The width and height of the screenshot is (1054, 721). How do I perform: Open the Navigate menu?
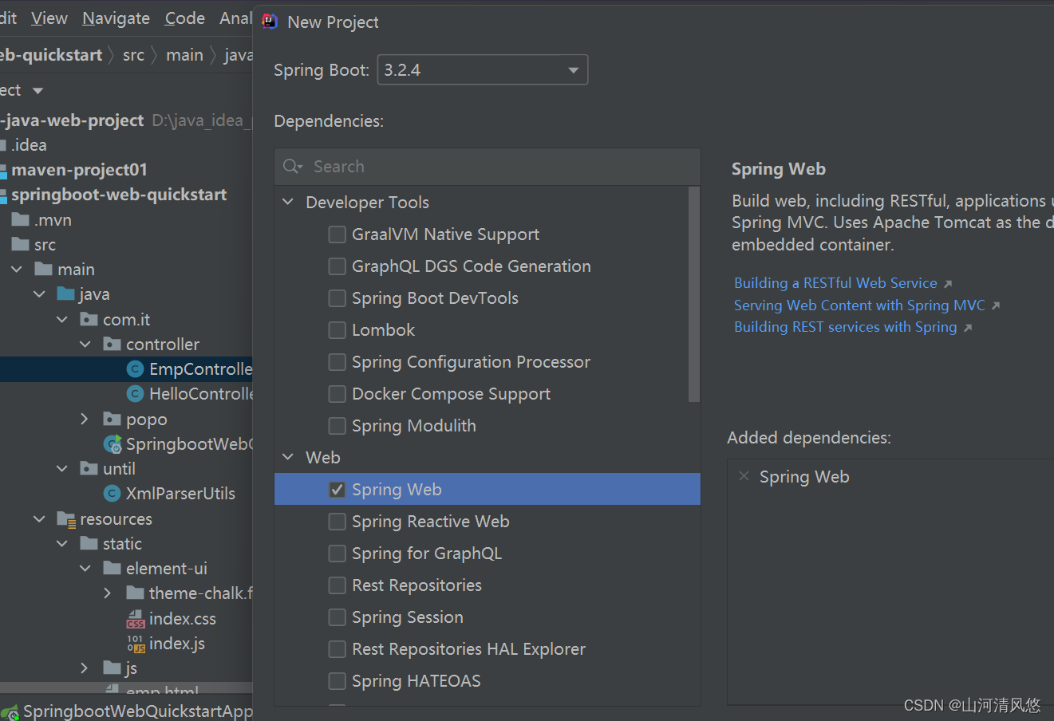click(x=116, y=18)
